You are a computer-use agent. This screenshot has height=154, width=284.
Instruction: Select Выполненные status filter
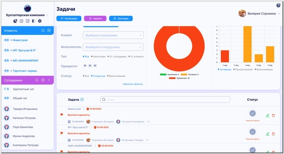pyautogui.click(x=116, y=76)
